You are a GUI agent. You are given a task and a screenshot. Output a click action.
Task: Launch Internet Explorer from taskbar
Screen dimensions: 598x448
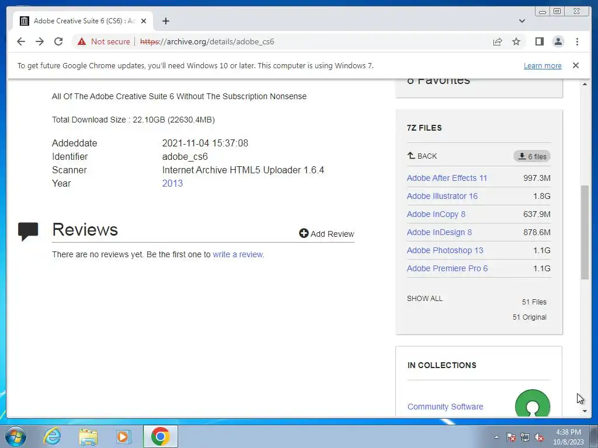coord(52,436)
